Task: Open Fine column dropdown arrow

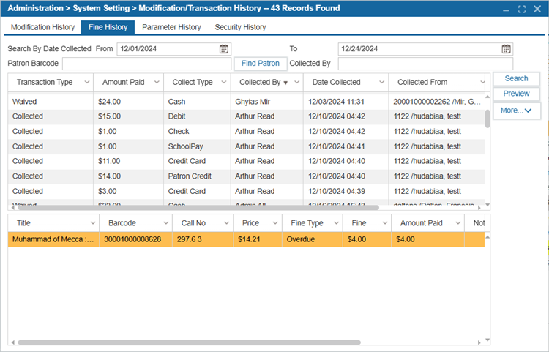Action: [385, 223]
